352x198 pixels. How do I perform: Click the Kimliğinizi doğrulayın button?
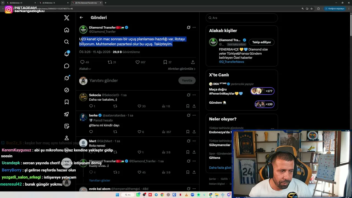point(335,9)
